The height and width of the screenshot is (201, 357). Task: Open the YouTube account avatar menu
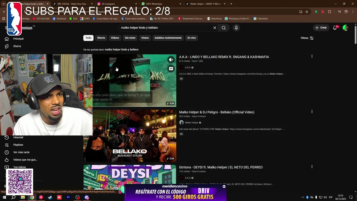tap(345, 28)
